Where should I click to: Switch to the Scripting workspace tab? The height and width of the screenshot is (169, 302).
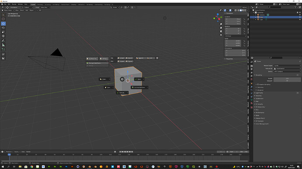coord(107,4)
